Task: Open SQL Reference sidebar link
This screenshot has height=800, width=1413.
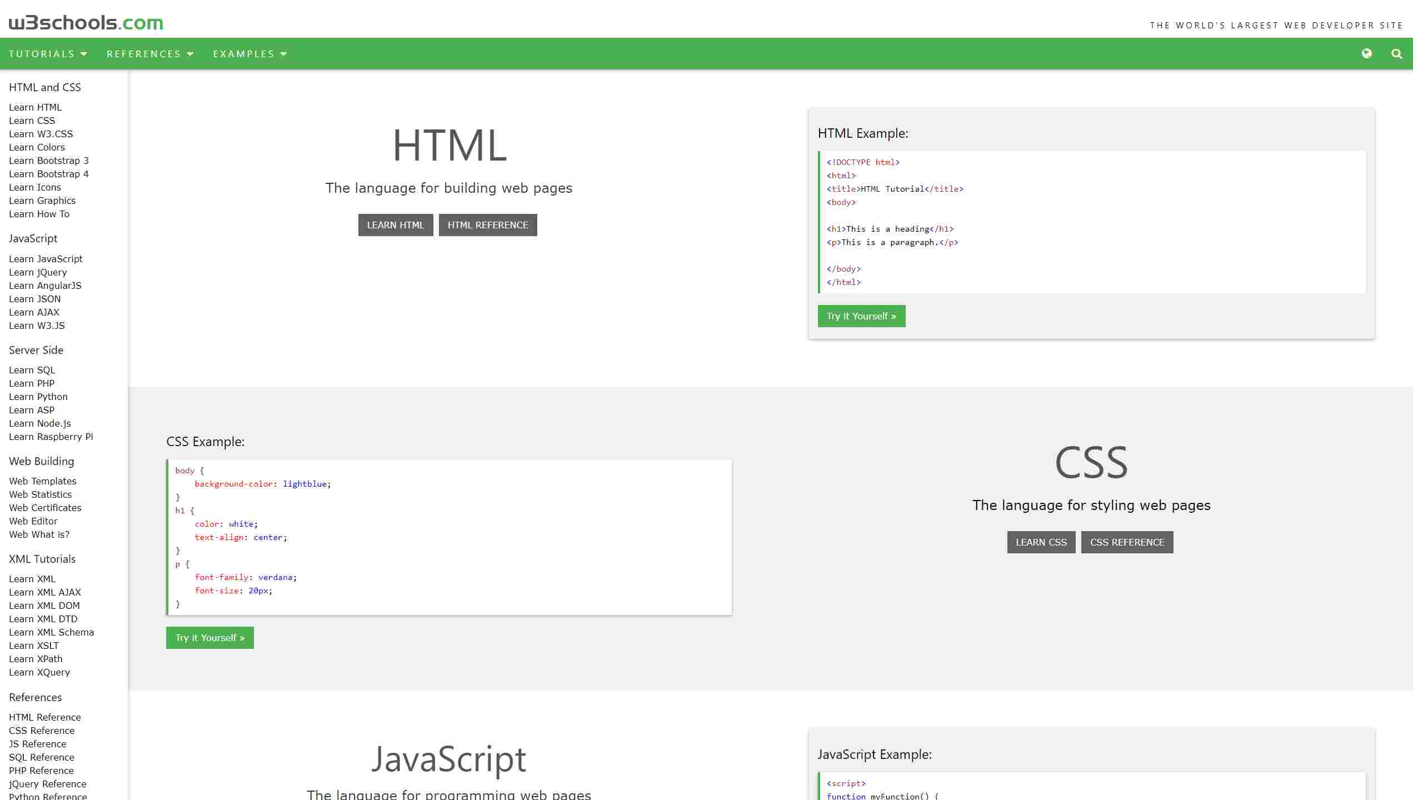Action: click(42, 757)
